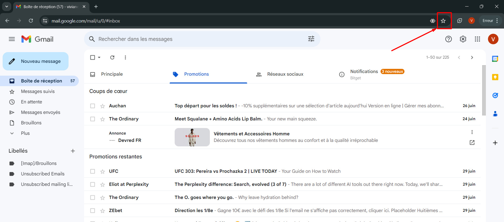This screenshot has height=222, width=504.
Task: Create new label plus icon beside Libellés
Action: tap(73, 151)
